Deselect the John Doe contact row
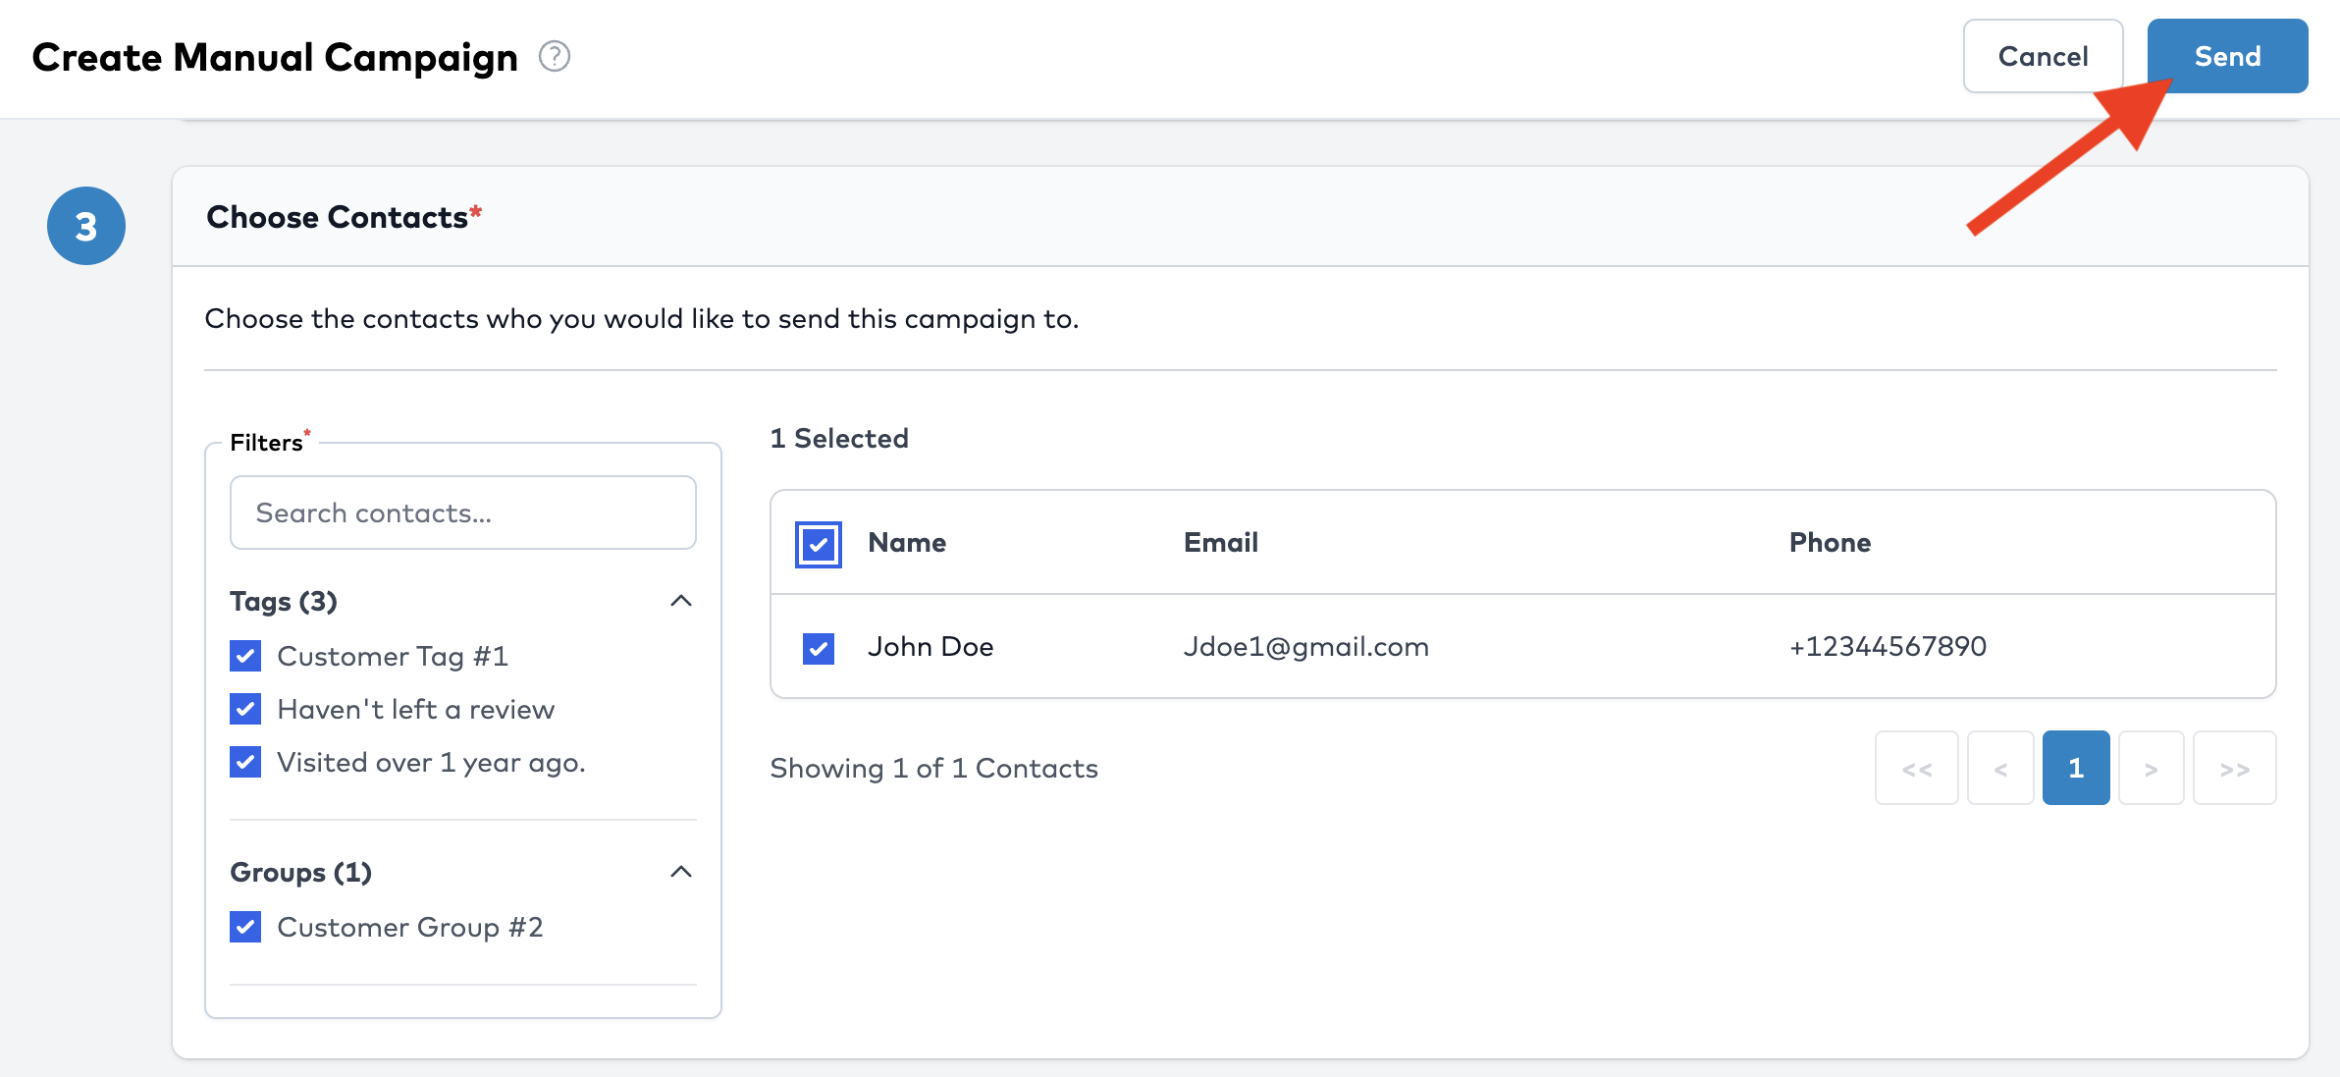The height and width of the screenshot is (1077, 2340). (818, 648)
